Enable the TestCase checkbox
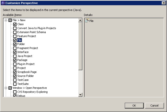This screenshot has width=167, height=112. [15, 80]
